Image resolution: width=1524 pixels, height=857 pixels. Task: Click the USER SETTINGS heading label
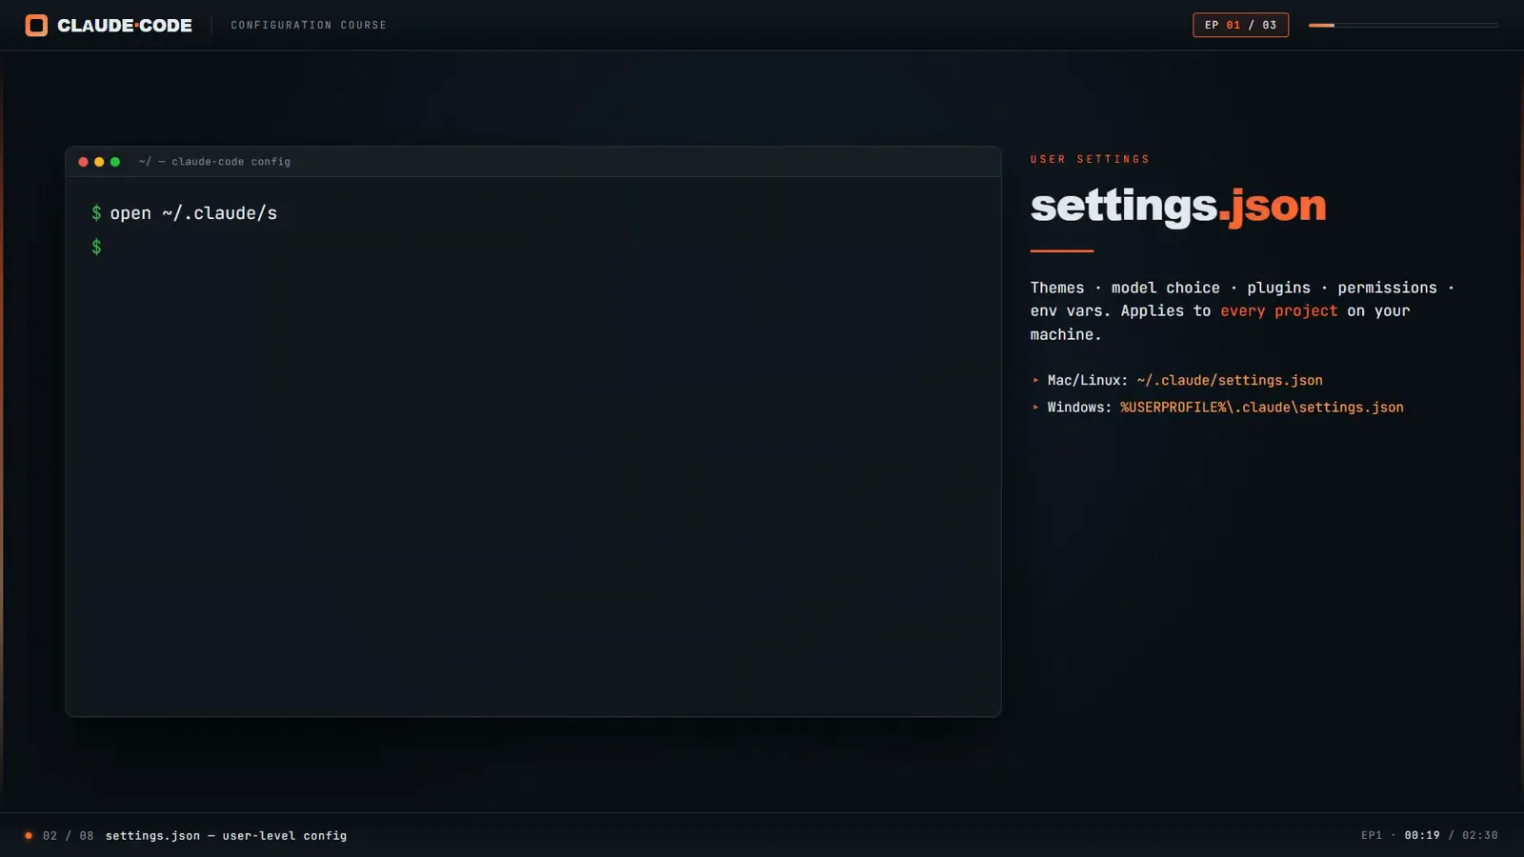coord(1090,159)
